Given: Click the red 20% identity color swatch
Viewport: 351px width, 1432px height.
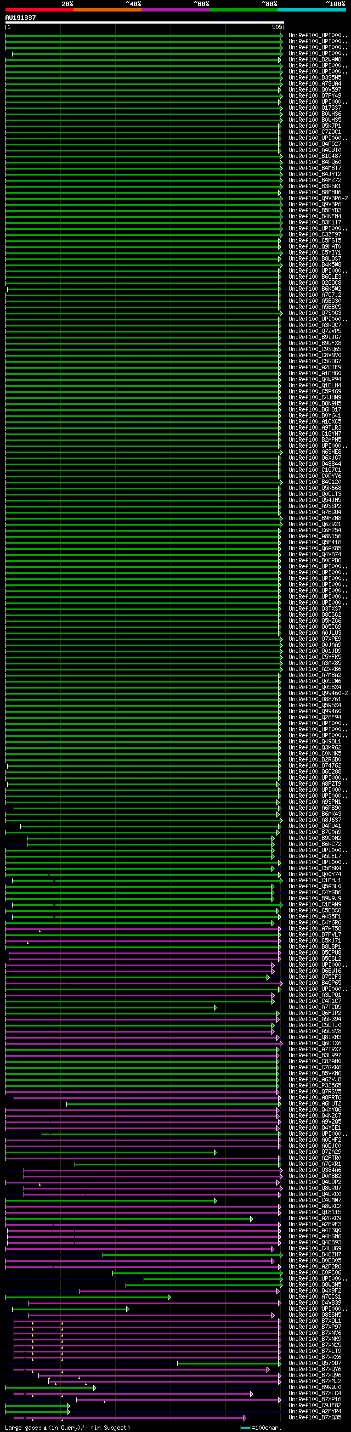Looking at the screenshot, I should tap(39, 10).
